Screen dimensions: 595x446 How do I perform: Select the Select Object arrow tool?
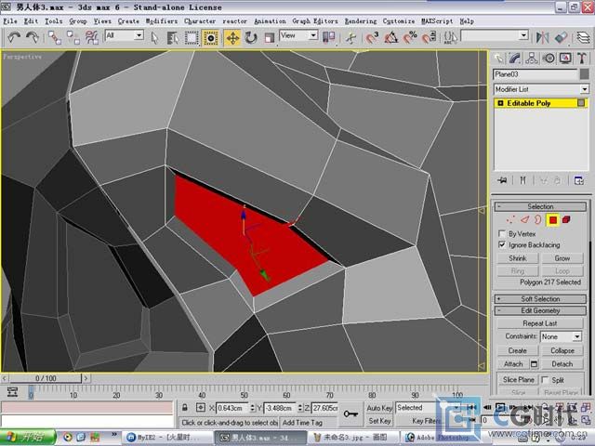[x=154, y=38]
